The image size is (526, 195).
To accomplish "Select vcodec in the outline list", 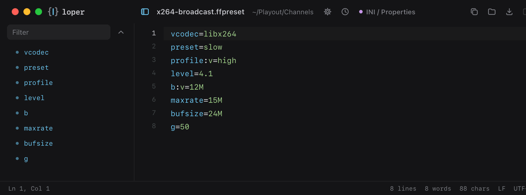I will coord(36,53).
